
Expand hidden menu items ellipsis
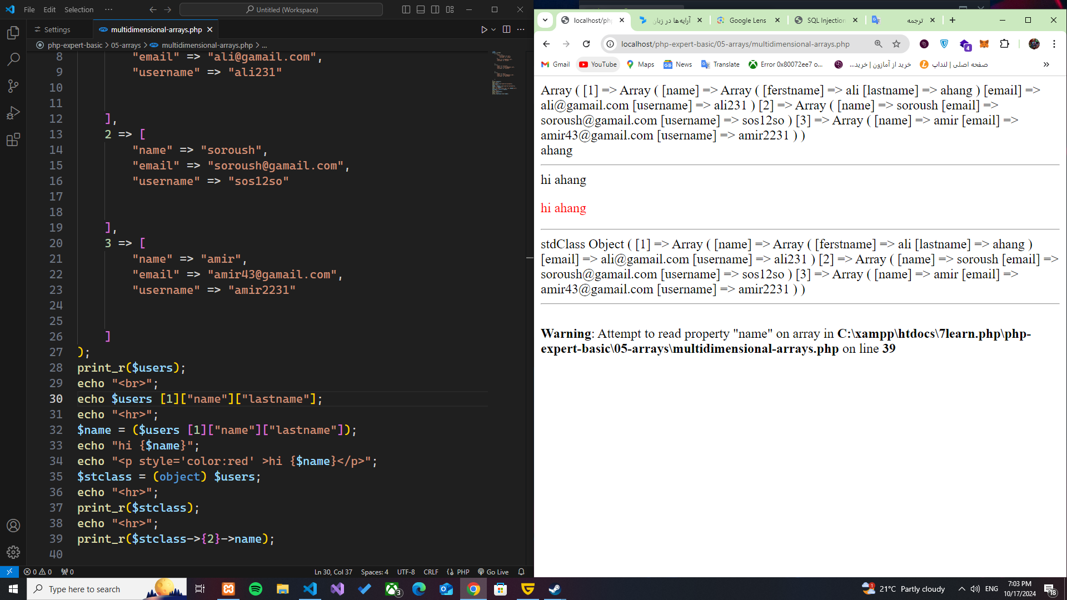click(x=108, y=9)
